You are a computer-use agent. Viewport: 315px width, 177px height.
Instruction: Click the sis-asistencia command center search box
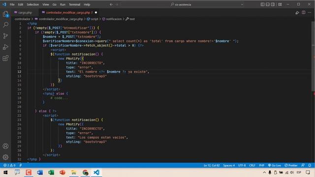(x=183, y=4)
